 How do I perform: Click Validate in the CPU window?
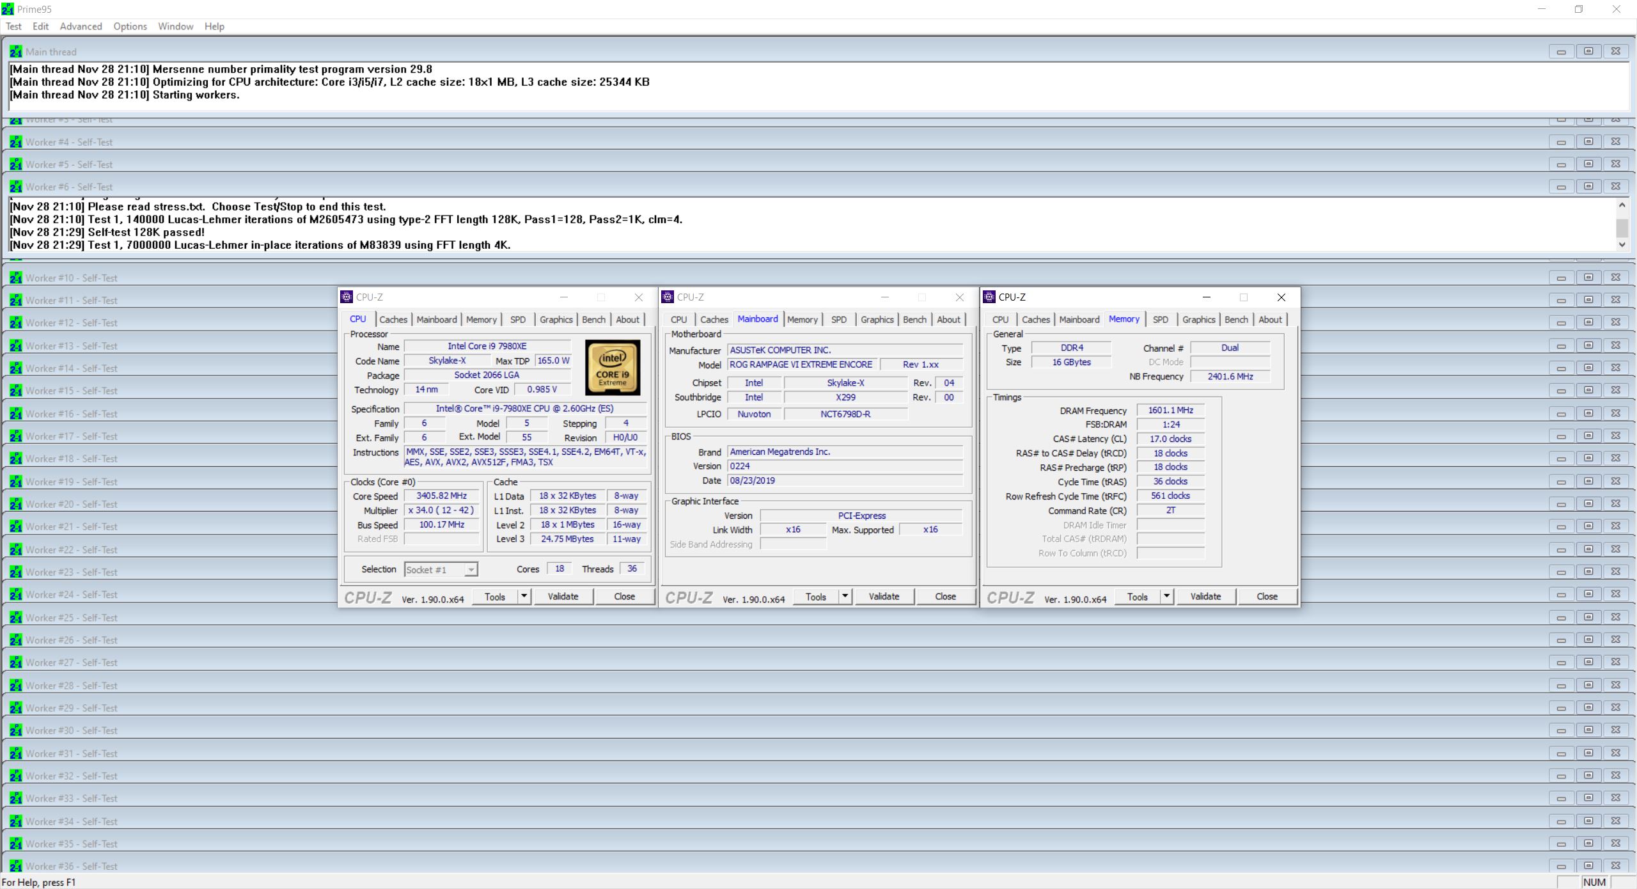tap(563, 596)
